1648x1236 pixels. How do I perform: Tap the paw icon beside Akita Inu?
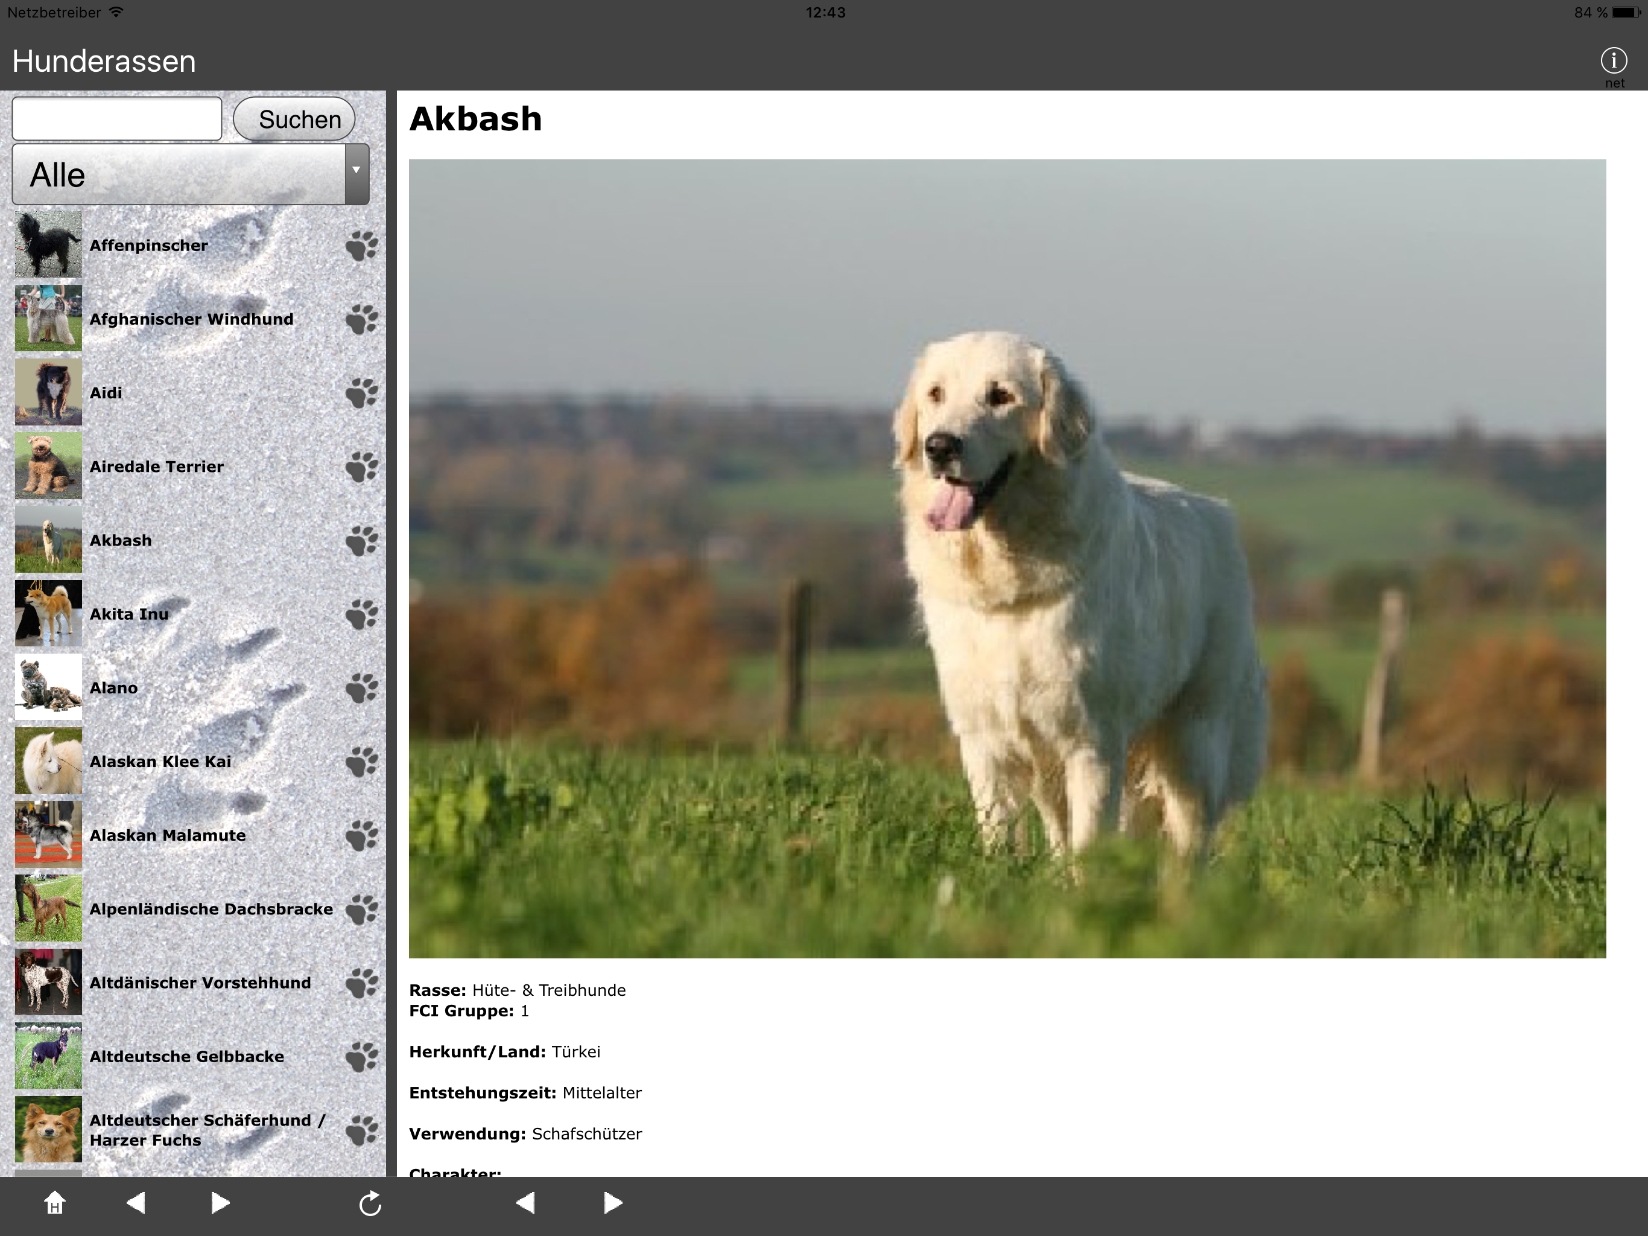point(362,614)
